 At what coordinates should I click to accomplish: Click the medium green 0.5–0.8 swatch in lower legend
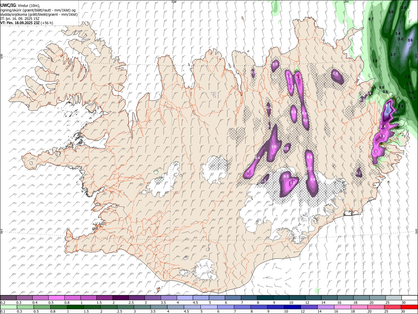tap(42, 307)
